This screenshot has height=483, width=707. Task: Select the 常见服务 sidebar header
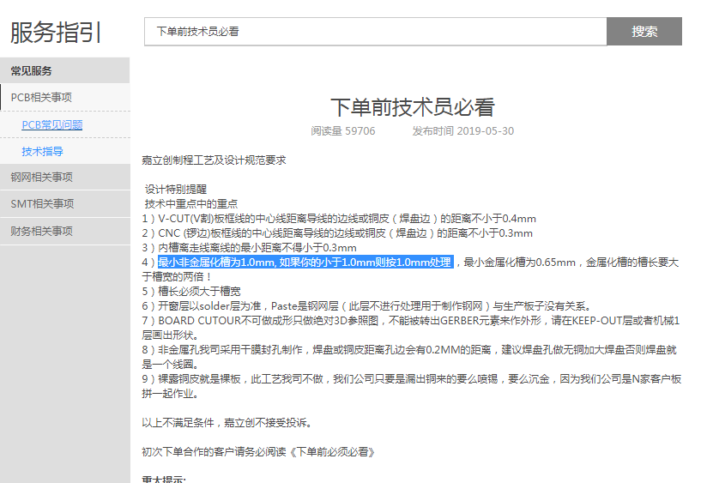(32, 70)
